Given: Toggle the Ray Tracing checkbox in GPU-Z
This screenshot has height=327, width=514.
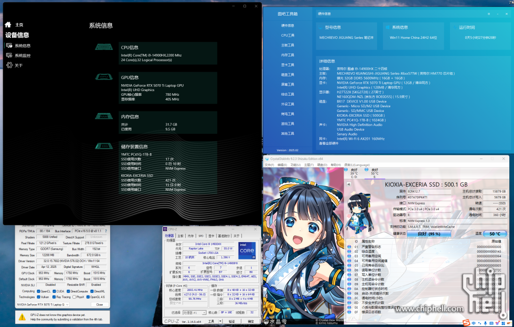Looking at the screenshot, I should [54, 297].
